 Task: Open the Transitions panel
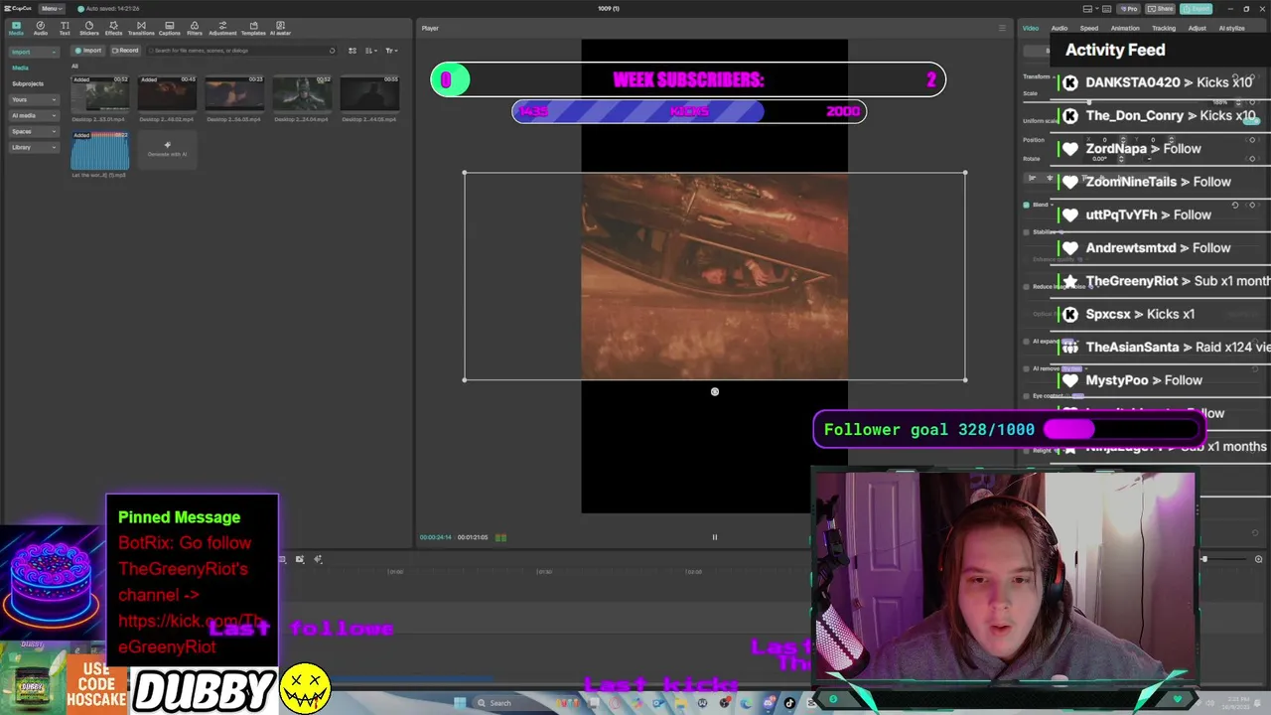click(x=141, y=28)
